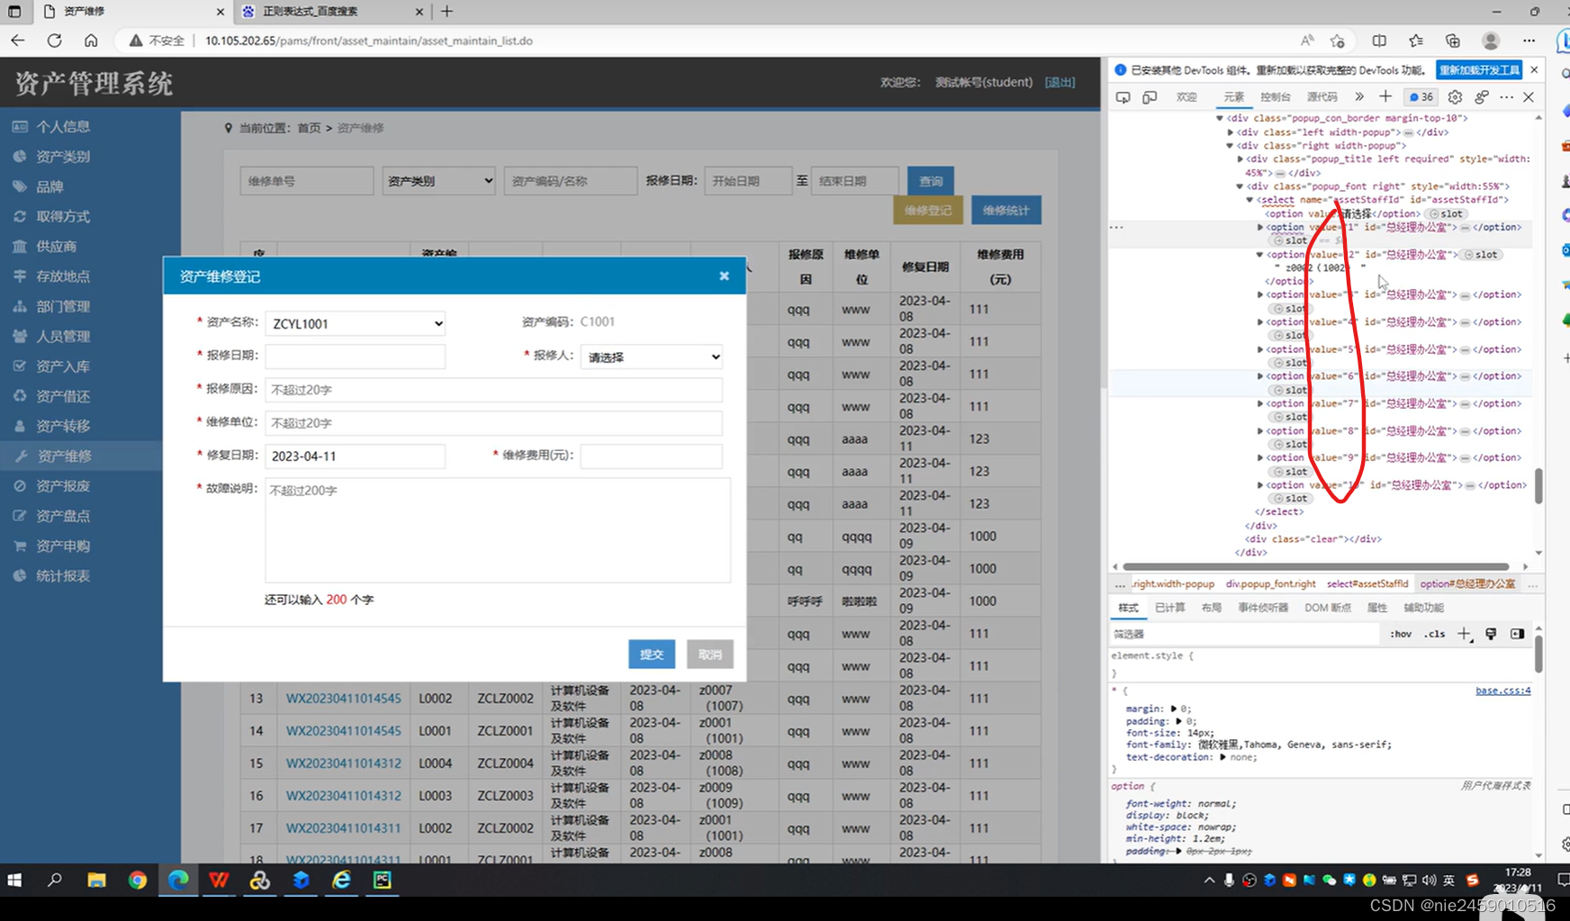Click the elements panel vertical scrollbar thumb
Screen dimensions: 1570x921
coord(1538,486)
